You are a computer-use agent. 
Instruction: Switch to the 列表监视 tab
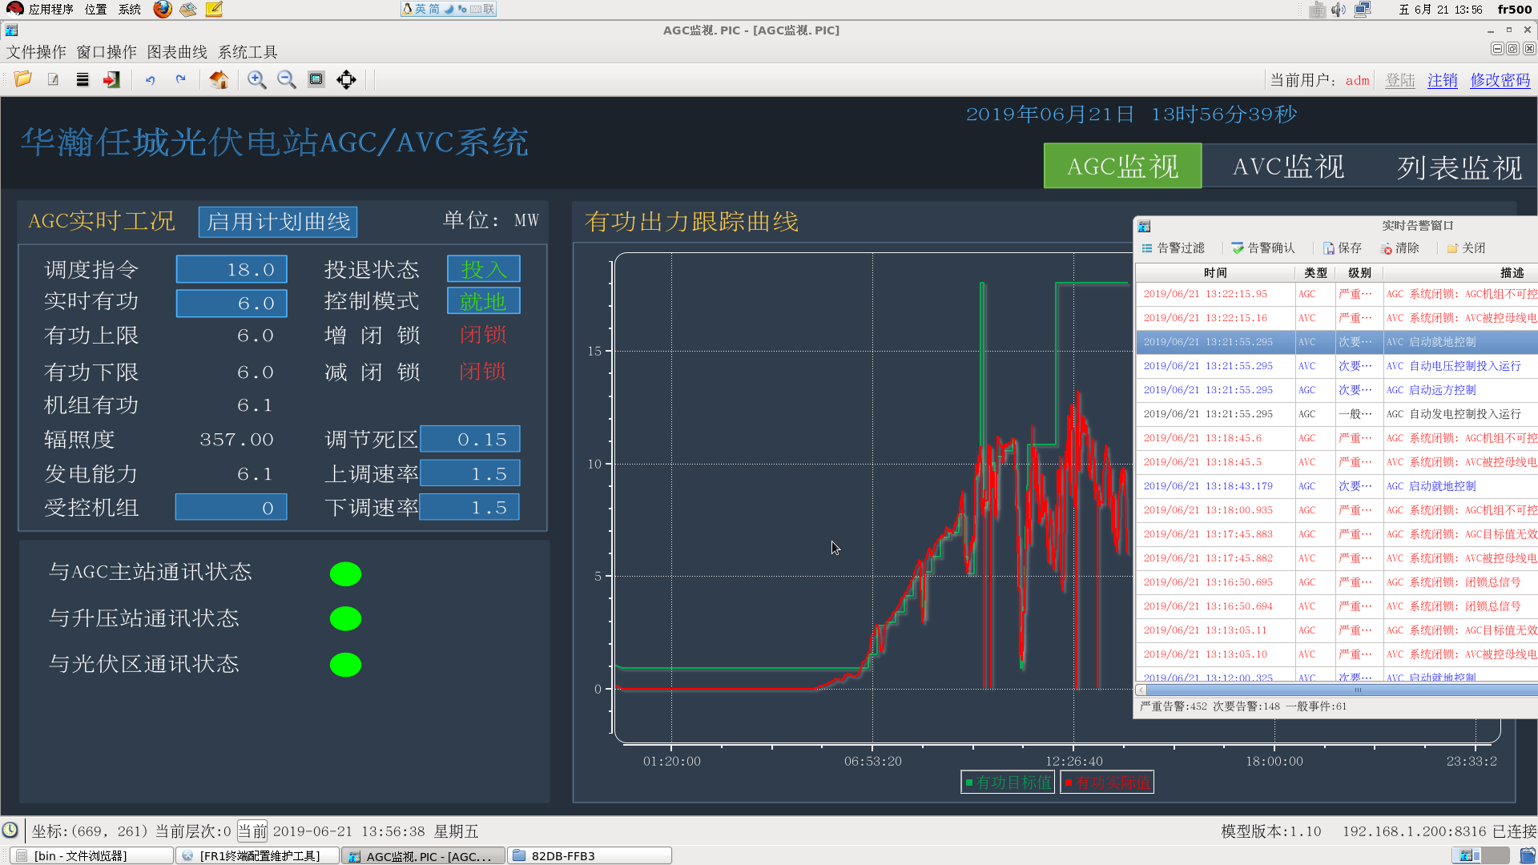pyautogui.click(x=1459, y=167)
